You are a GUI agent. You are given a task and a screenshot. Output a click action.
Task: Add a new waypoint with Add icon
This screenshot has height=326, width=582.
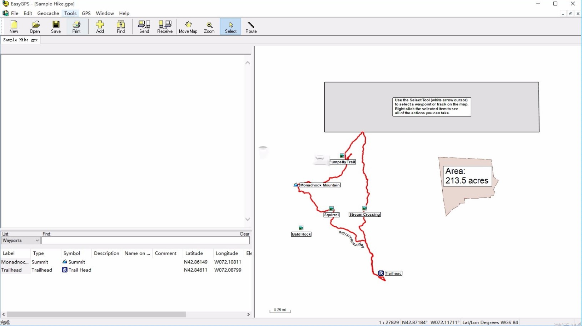coord(100,27)
